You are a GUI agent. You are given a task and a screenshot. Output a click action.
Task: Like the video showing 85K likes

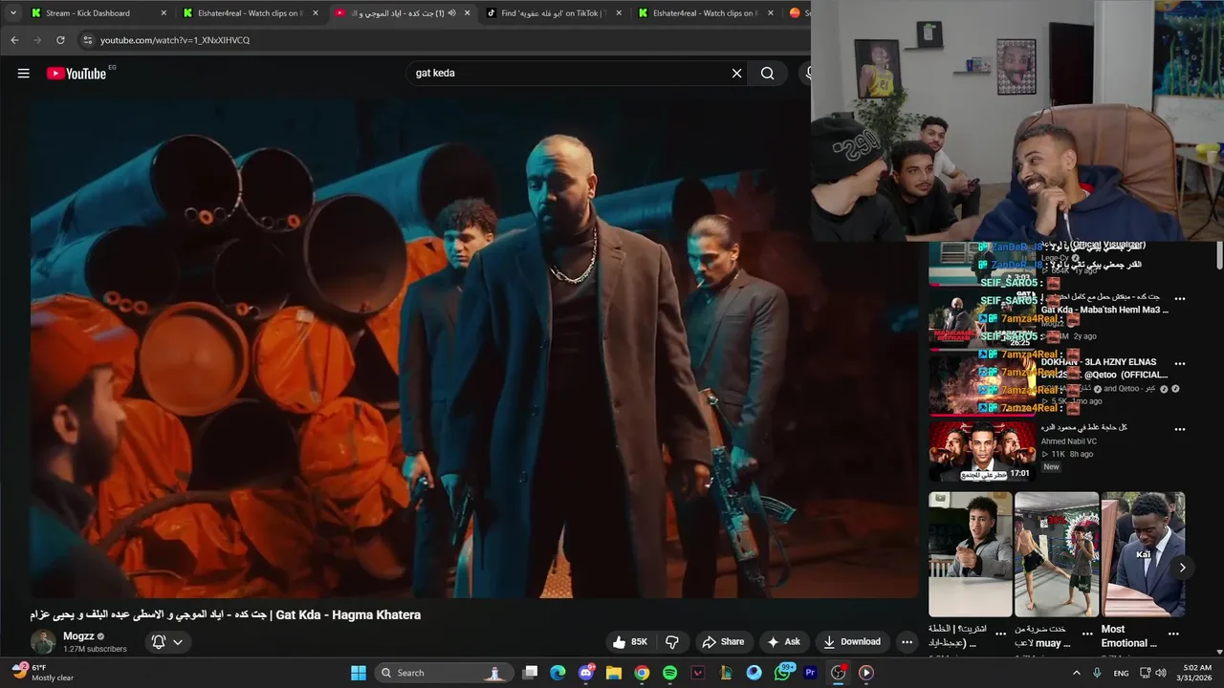(x=630, y=642)
